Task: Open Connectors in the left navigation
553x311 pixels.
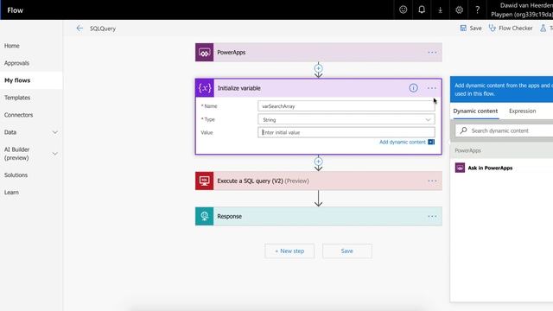Action: (x=18, y=115)
